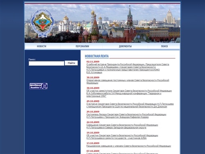Open 13.10.2009 'Расширенное совещание' news link

coord(129,146)
